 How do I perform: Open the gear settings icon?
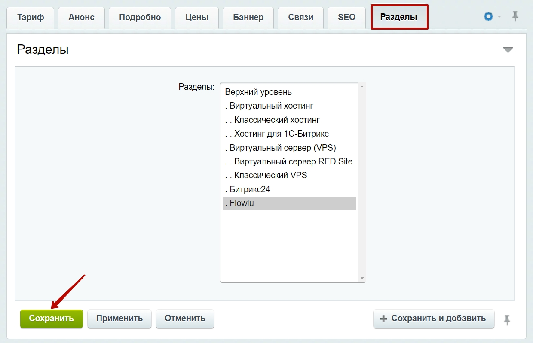(x=488, y=17)
